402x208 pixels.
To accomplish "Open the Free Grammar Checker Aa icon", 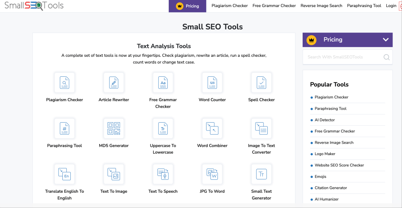I will coord(163,83).
